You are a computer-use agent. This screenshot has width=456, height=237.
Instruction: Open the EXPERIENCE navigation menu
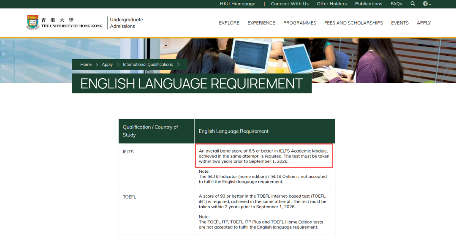[x=261, y=23]
